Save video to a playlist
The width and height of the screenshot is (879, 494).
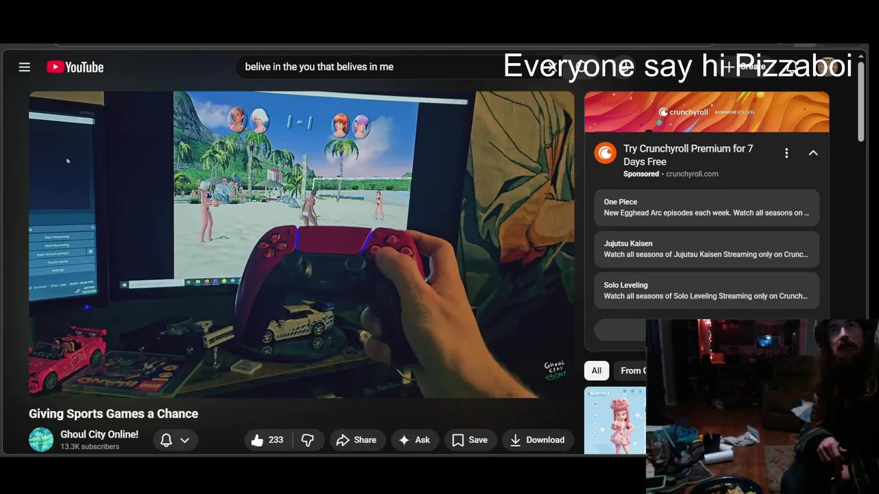[x=470, y=440]
